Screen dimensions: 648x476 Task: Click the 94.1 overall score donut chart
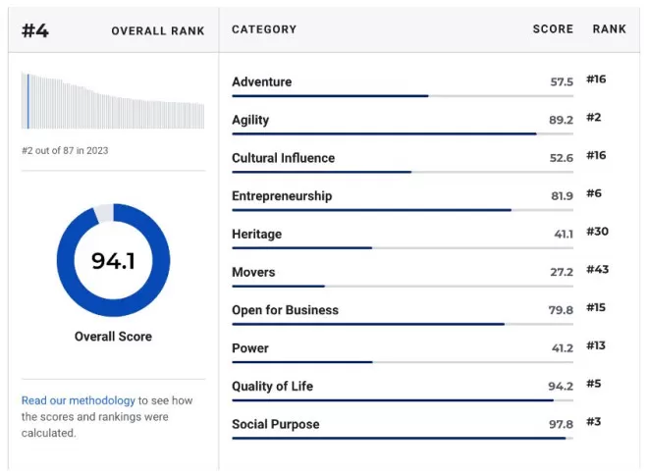coord(113,260)
